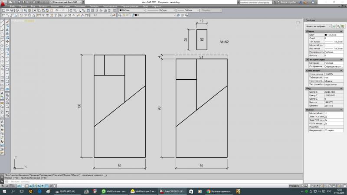Select the Circle draw tool
This screenshot has width=347, height=195.
(2, 45)
